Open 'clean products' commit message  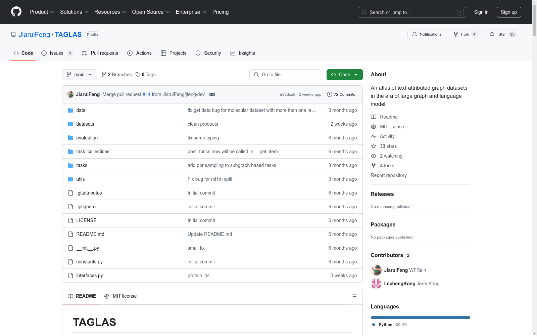(203, 124)
